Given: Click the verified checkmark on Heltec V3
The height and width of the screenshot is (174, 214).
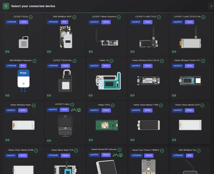Looking at the screenshot, I should tap(111, 61).
